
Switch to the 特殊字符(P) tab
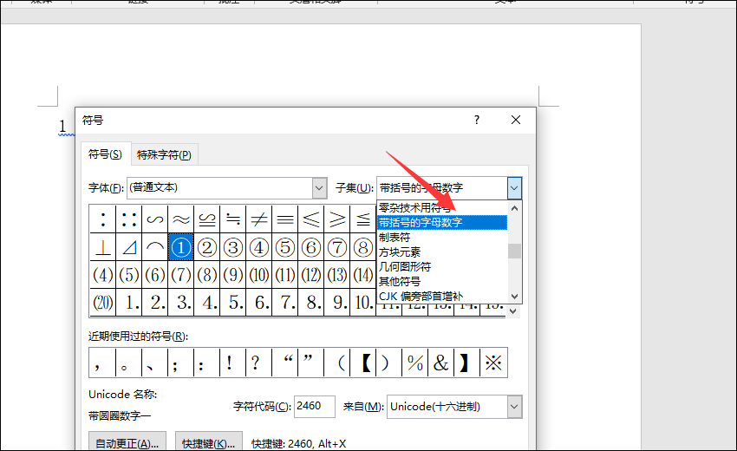(164, 154)
